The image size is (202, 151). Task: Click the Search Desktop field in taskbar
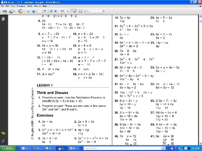point(122,148)
